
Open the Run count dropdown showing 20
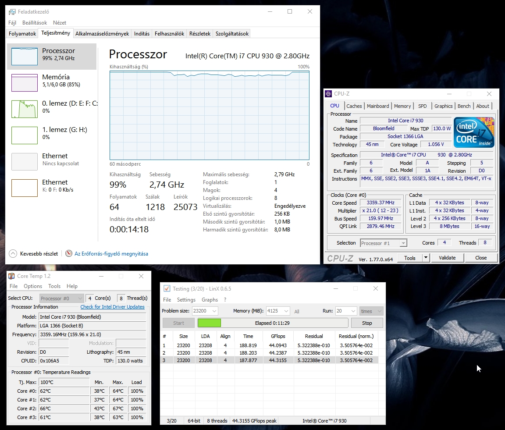coord(346,311)
